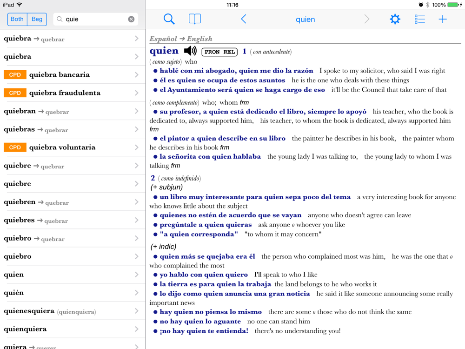465x349 pixels.
Task: Open settings gear icon
Action: pyautogui.click(x=395, y=19)
